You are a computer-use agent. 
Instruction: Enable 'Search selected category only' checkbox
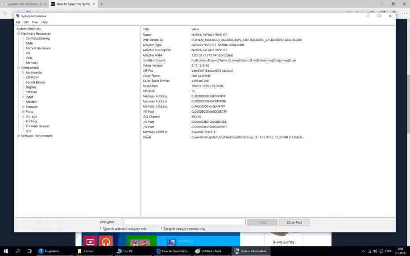(102, 228)
